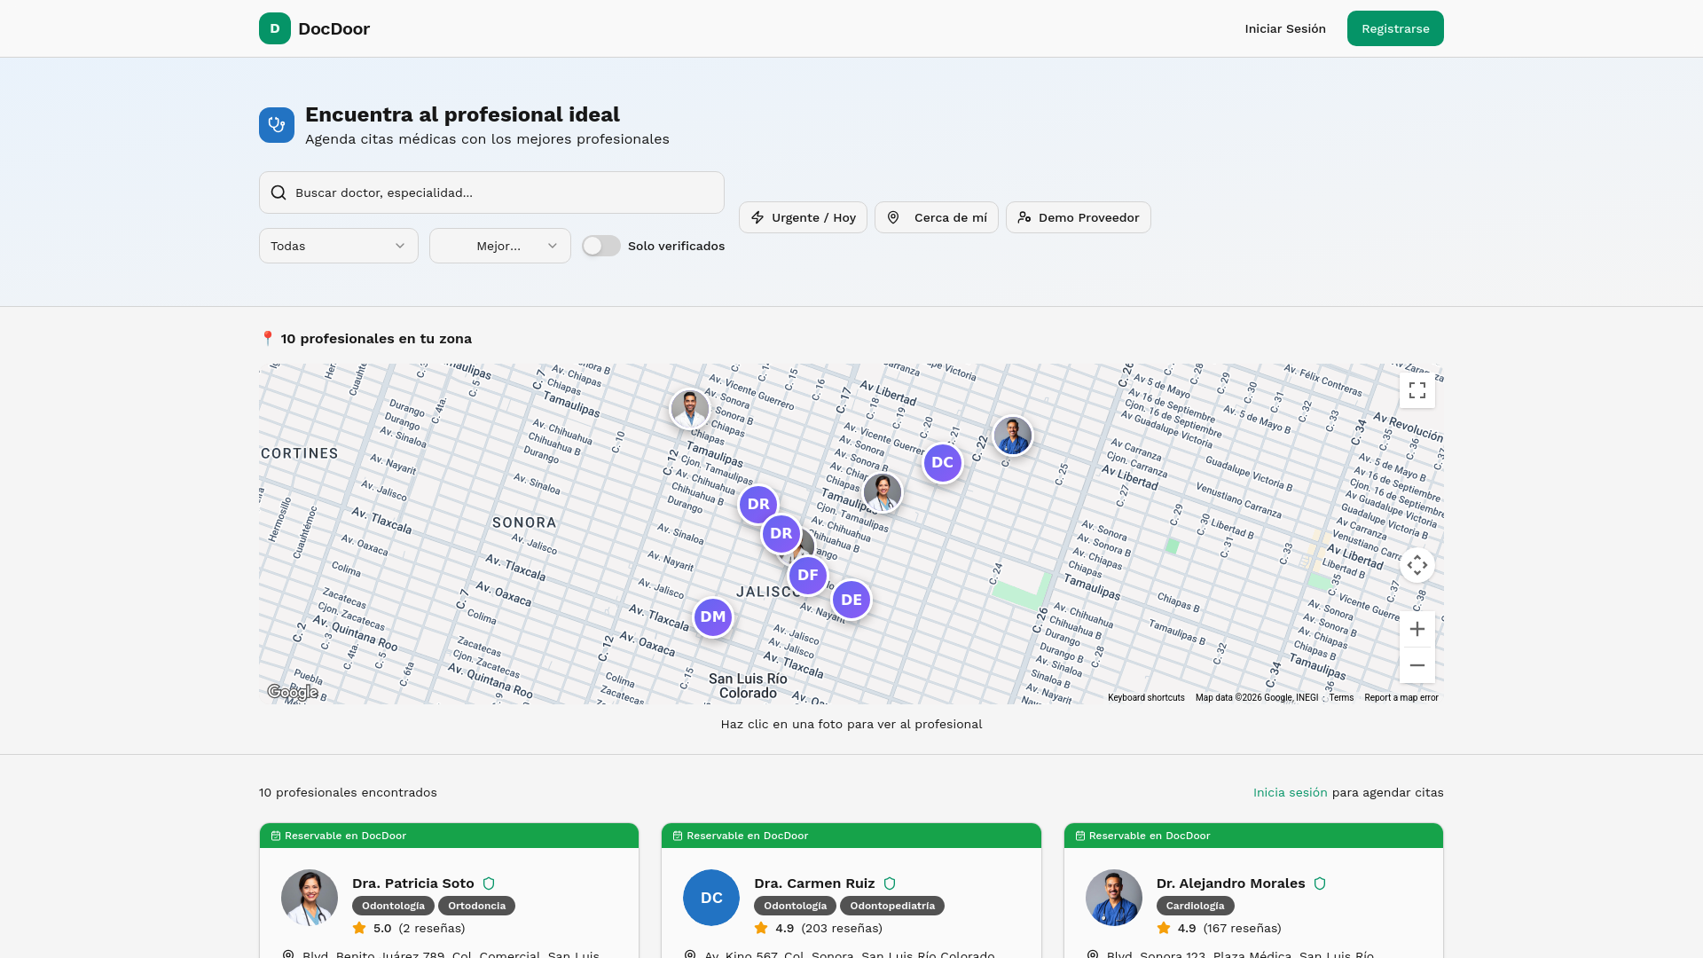Click the lower DR map marker
This screenshot has height=958, width=1703.
[x=781, y=533]
